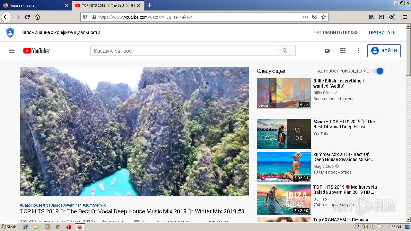The image size is (411, 231).
Task: Mute the YouTube tab audio icon
Action: (133, 5)
